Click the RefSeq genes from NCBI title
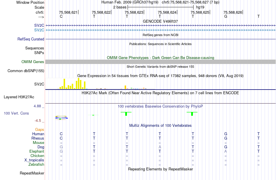276x180 pixels. (160, 35)
